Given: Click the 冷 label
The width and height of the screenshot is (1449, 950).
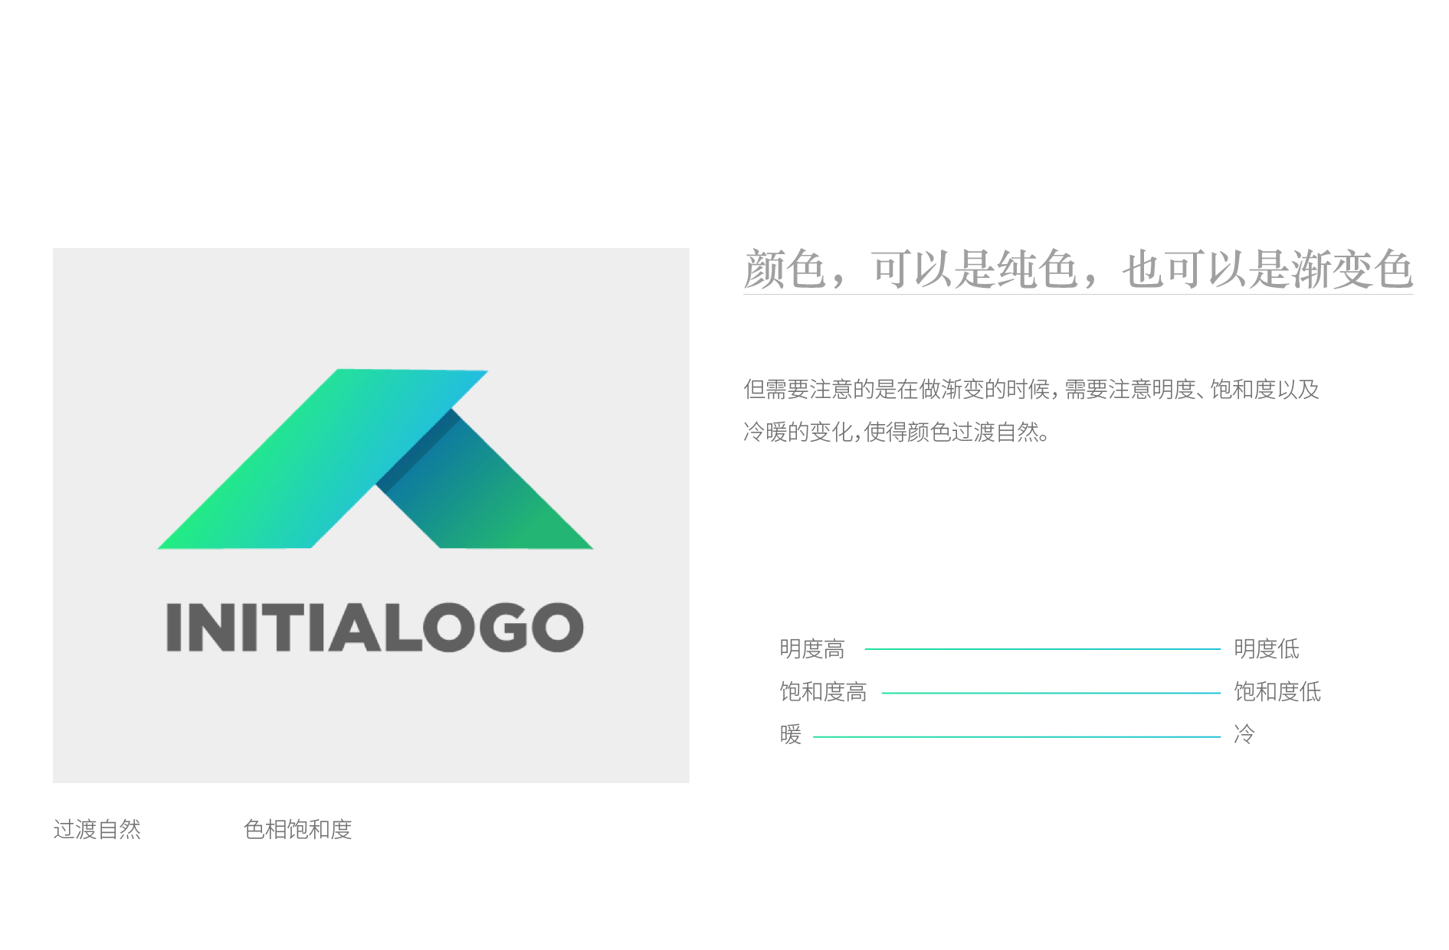Looking at the screenshot, I should tap(1244, 735).
